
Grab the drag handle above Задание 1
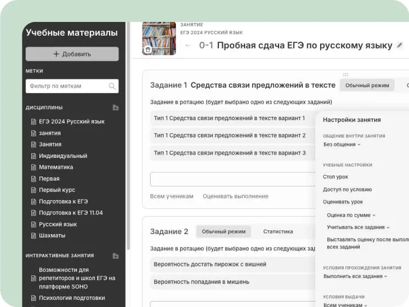[x=345, y=75]
